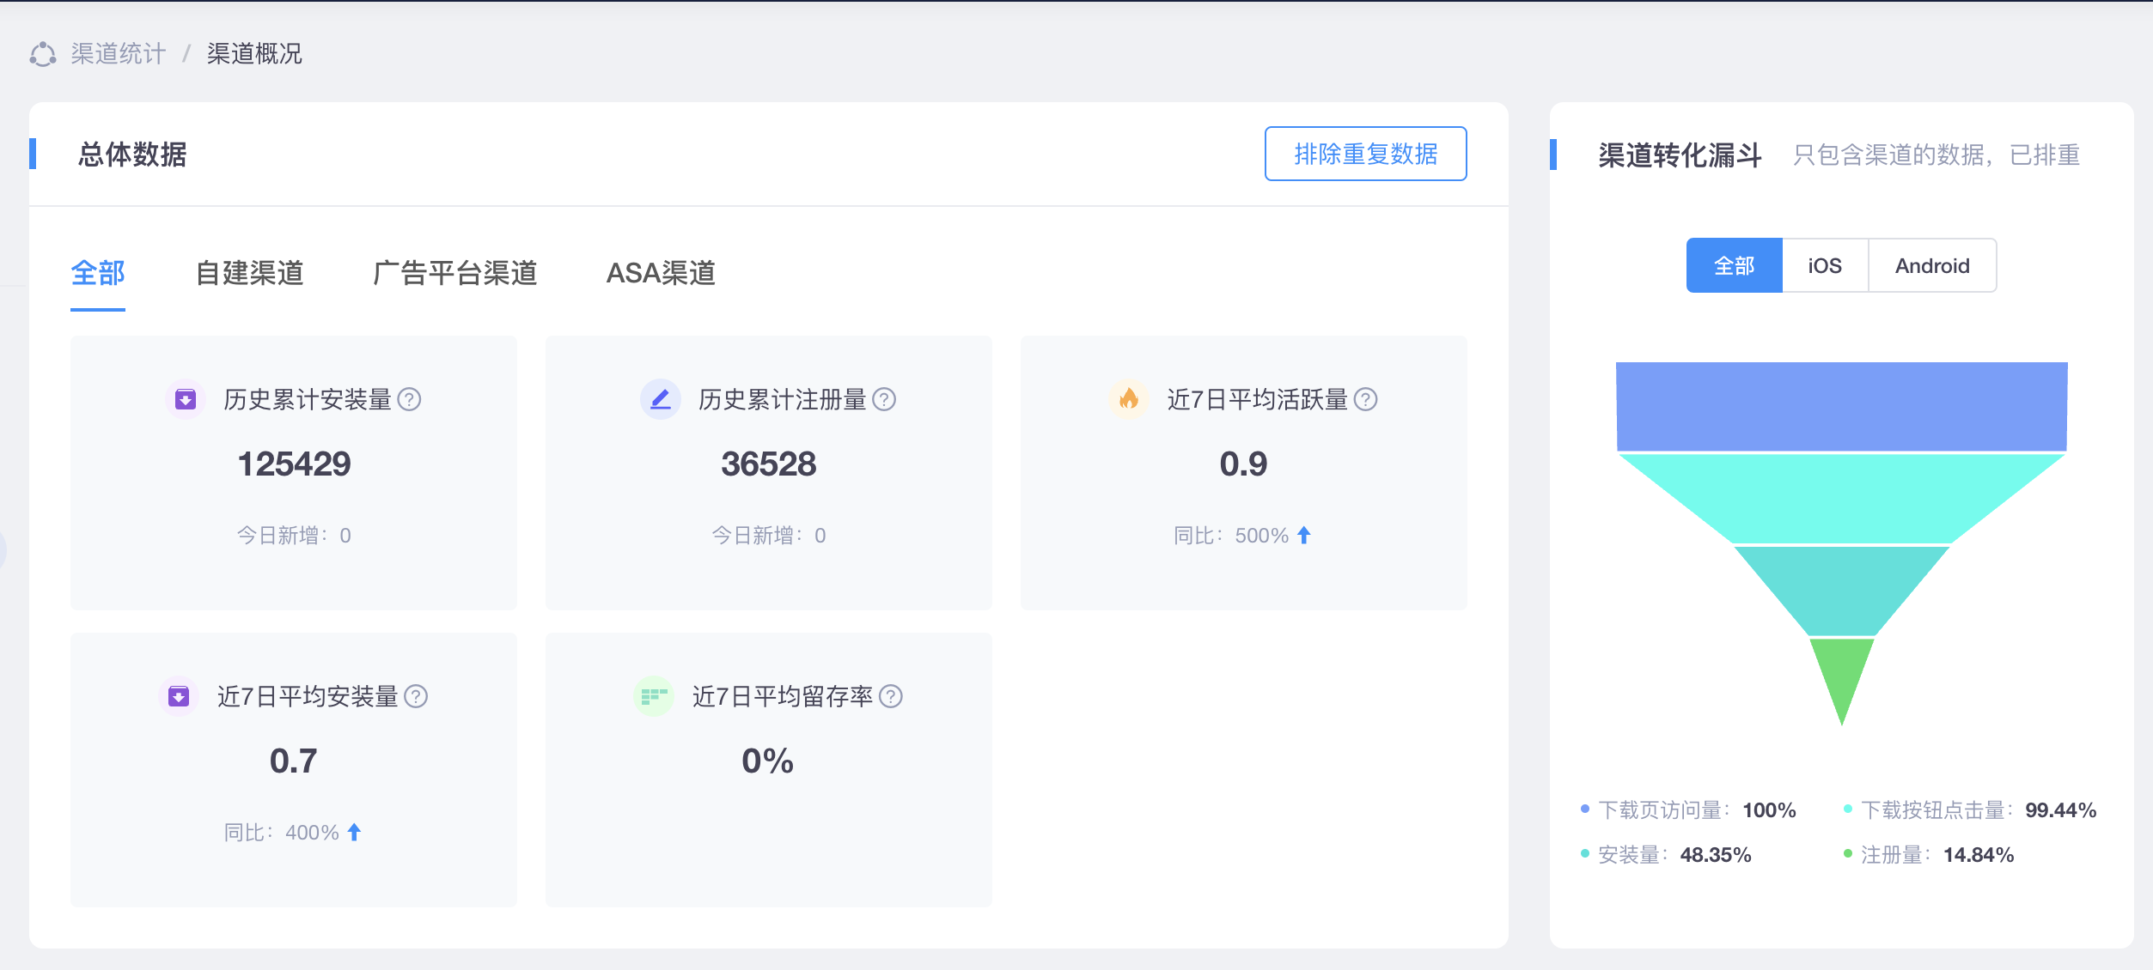Show help tooltip for 近7日平均留存率
Image resolution: width=2153 pixels, height=970 pixels.
pos(891,696)
